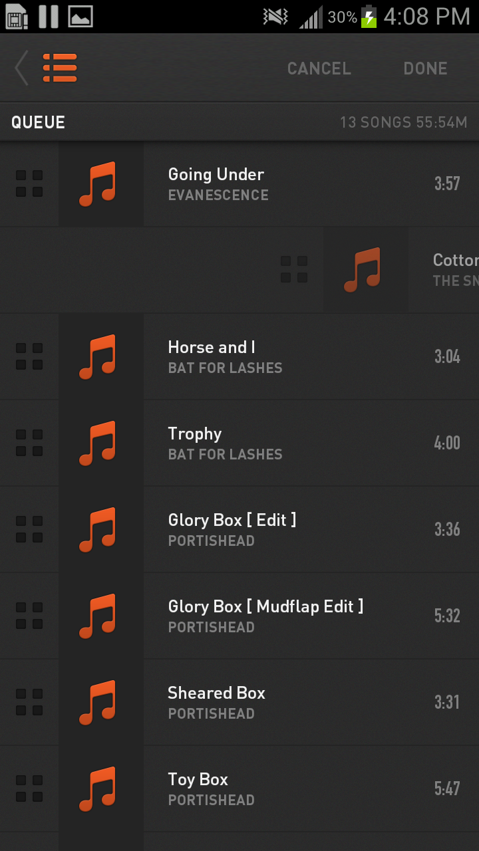The image size is (479, 851).
Task: Tap the grip dots beside Glory Box [ Edit ]
Action: point(29,529)
